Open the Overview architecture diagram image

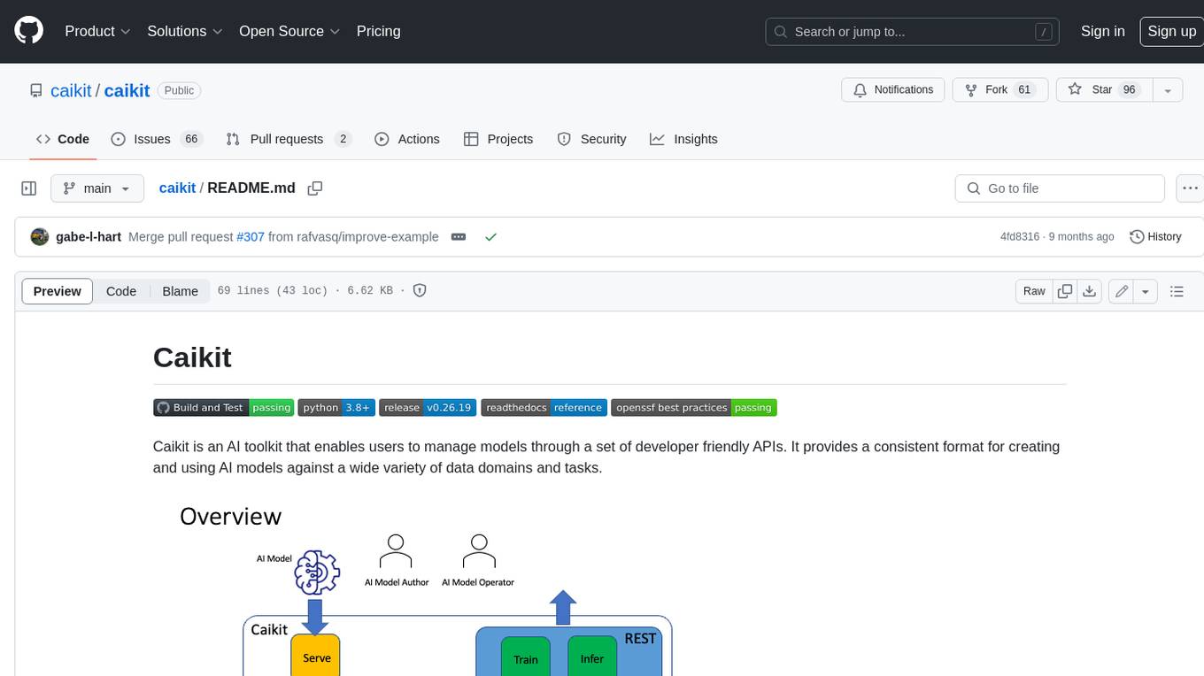[425, 586]
